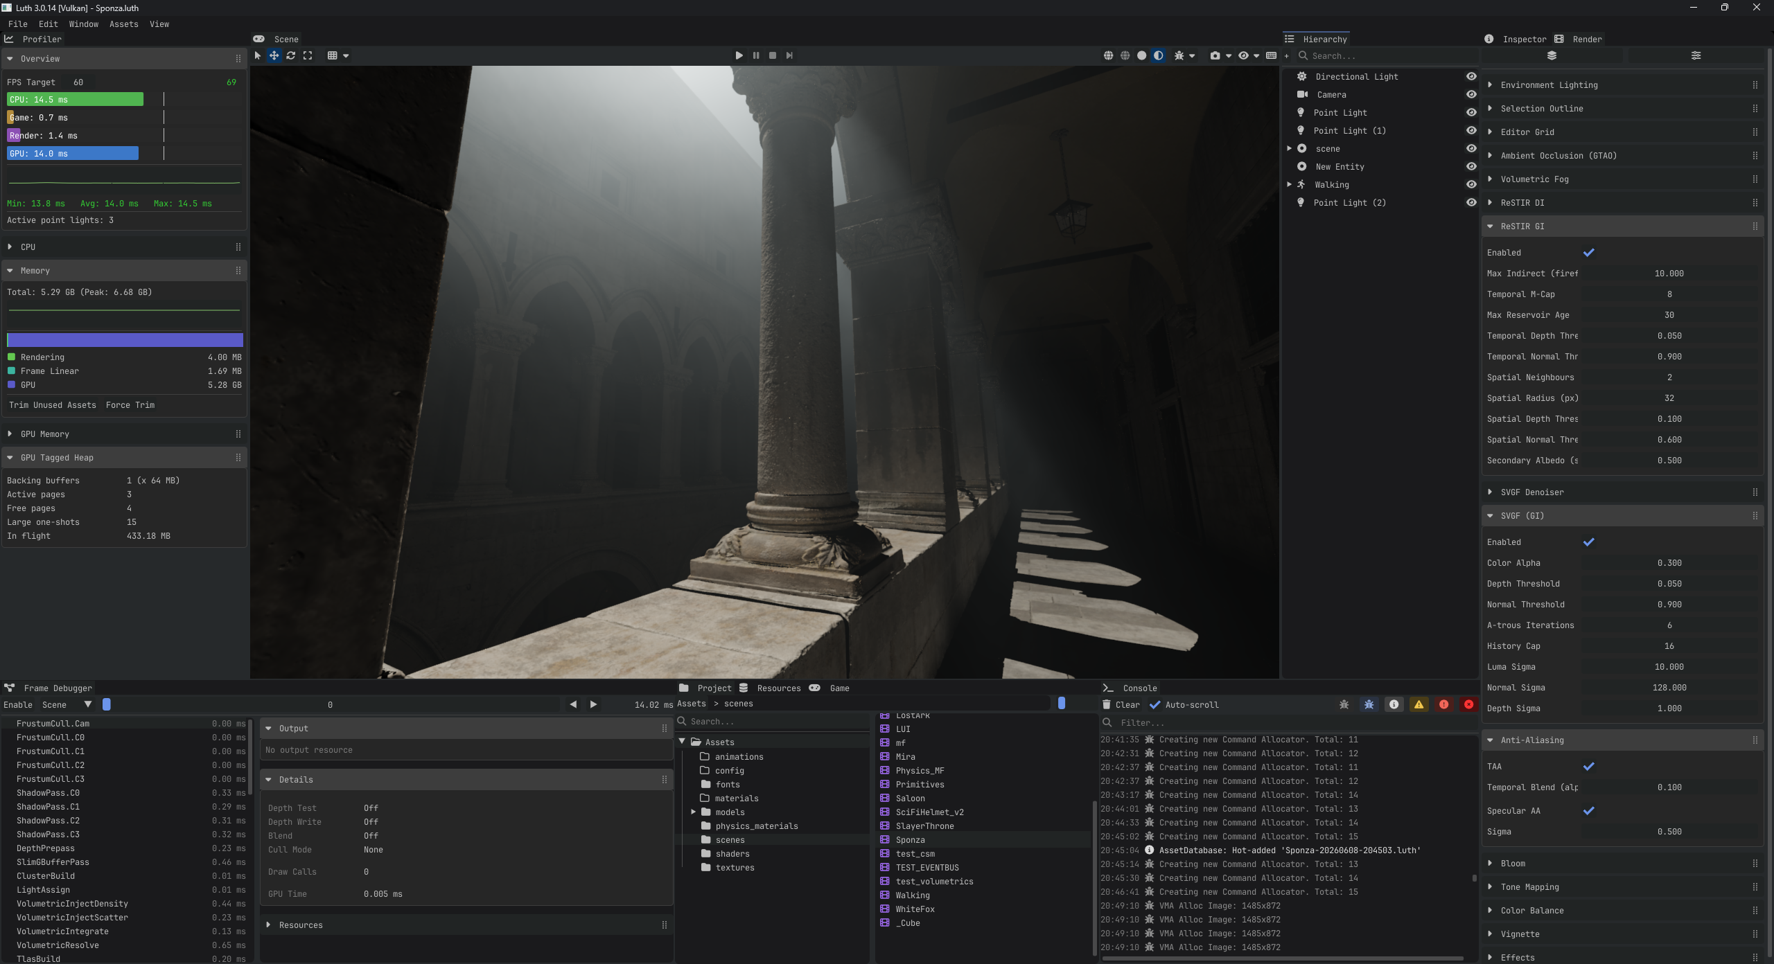The image size is (1774, 964).
Task: Switch to the Game tab
Action: (829, 688)
